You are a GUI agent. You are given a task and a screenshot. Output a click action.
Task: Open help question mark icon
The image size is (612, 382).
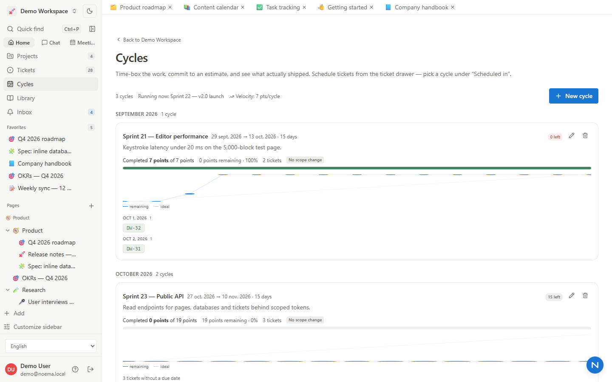click(x=75, y=369)
